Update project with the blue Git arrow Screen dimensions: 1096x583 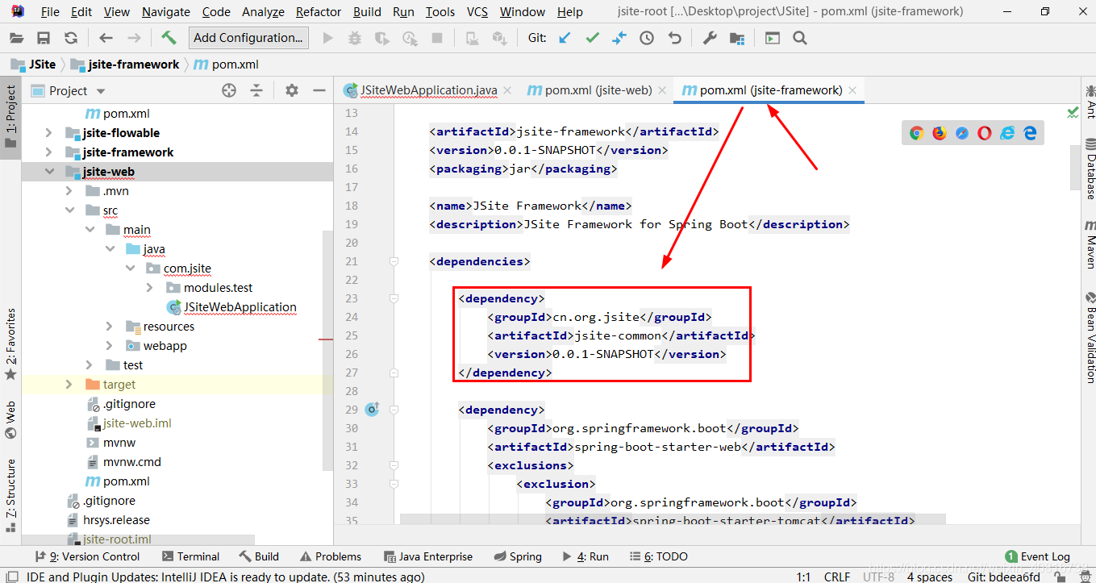pyautogui.click(x=565, y=38)
